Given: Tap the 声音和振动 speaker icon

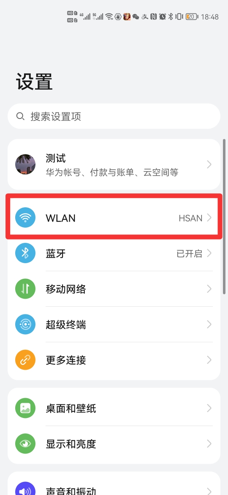Looking at the screenshot, I should tap(25, 489).
